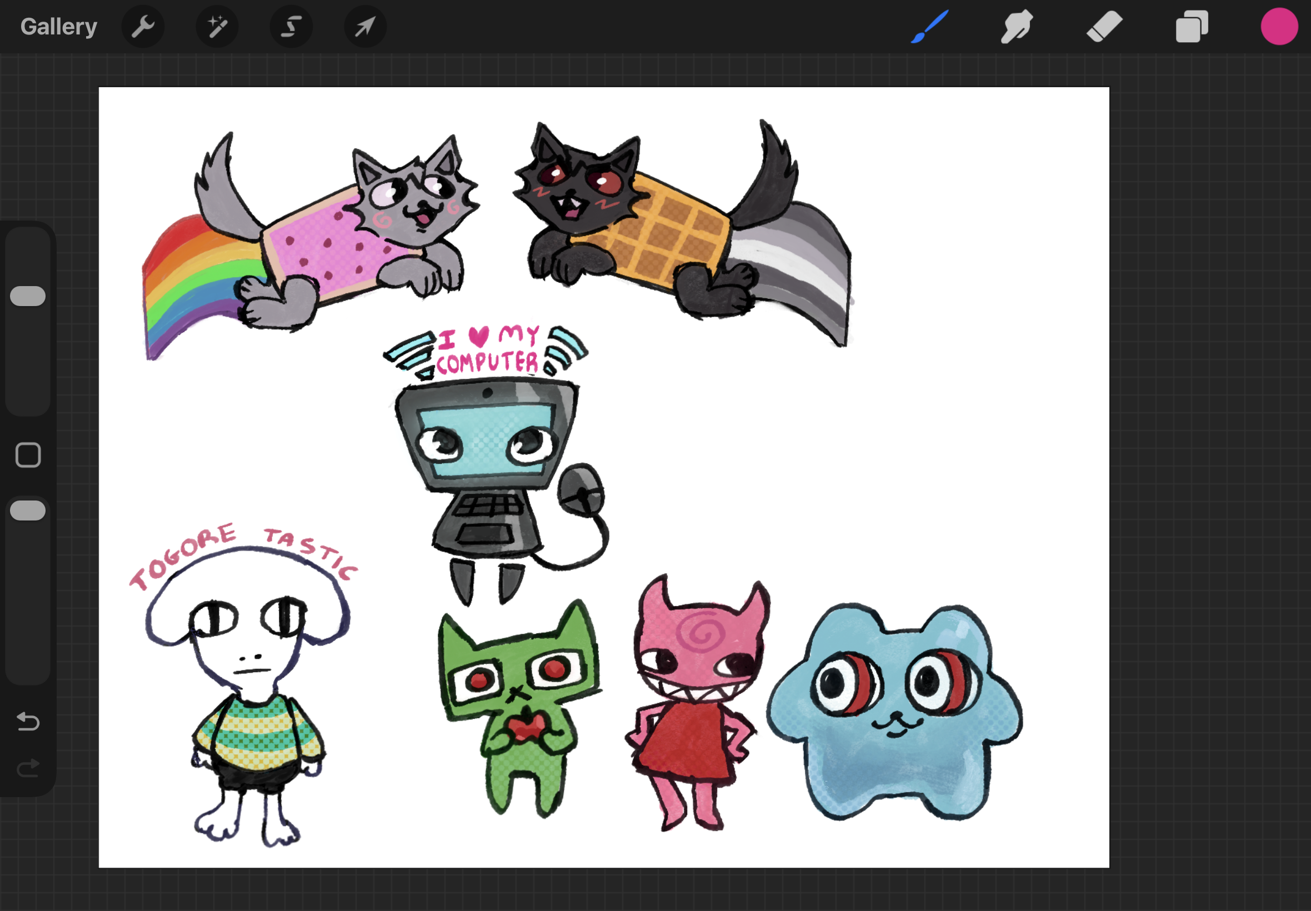
Task: Redo the action with the arrow
Action: (x=28, y=768)
